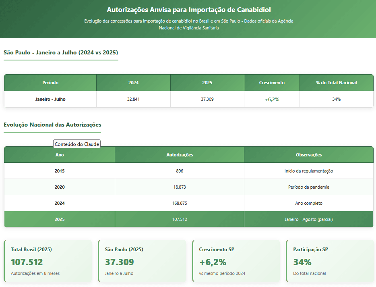This screenshot has width=376, height=287.
Task: Click the 'Crescimento' column header
Action: point(272,83)
